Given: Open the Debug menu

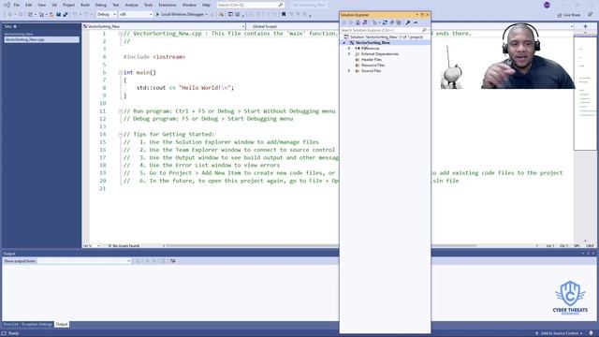Looking at the screenshot, I should click(x=101, y=5).
